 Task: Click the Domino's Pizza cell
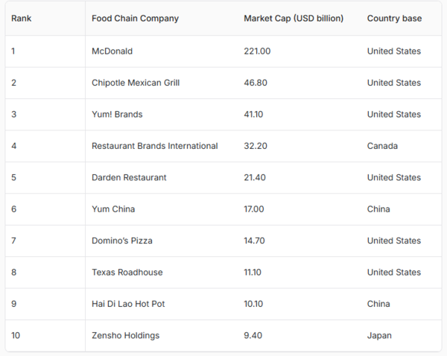tap(124, 241)
